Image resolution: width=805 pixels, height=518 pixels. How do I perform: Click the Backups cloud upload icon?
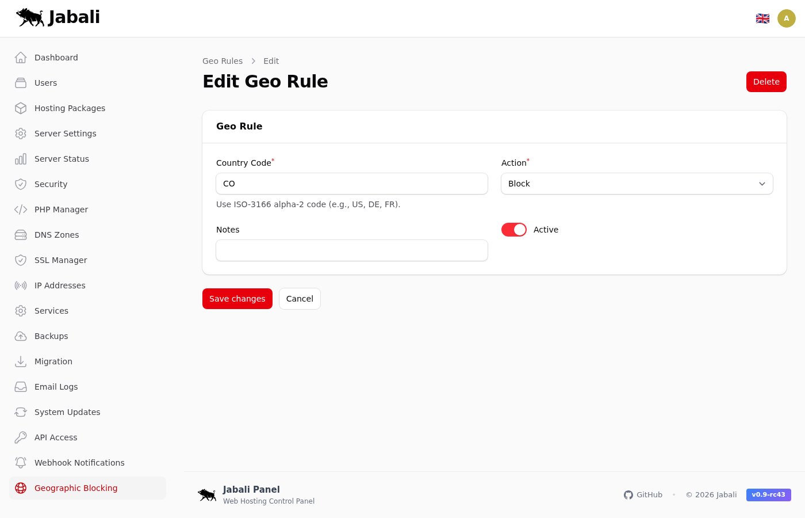click(x=21, y=336)
